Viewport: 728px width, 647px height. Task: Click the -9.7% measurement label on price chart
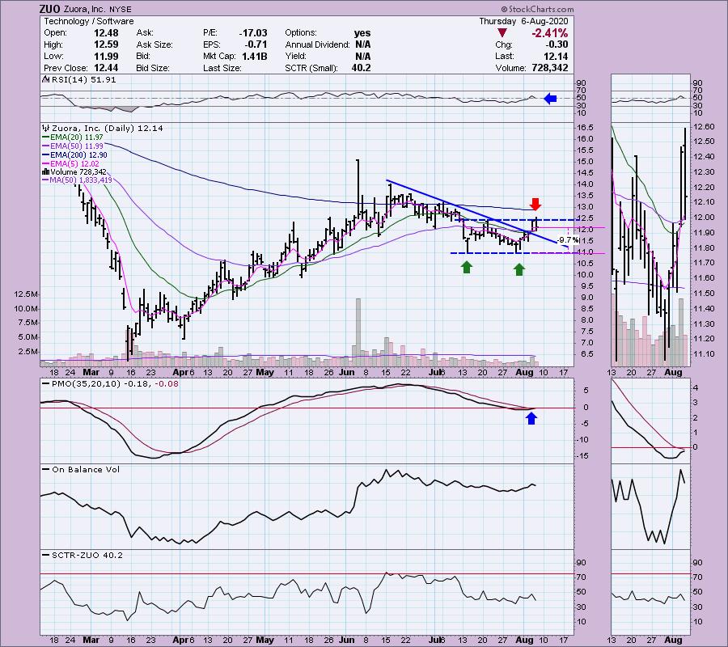(x=569, y=240)
